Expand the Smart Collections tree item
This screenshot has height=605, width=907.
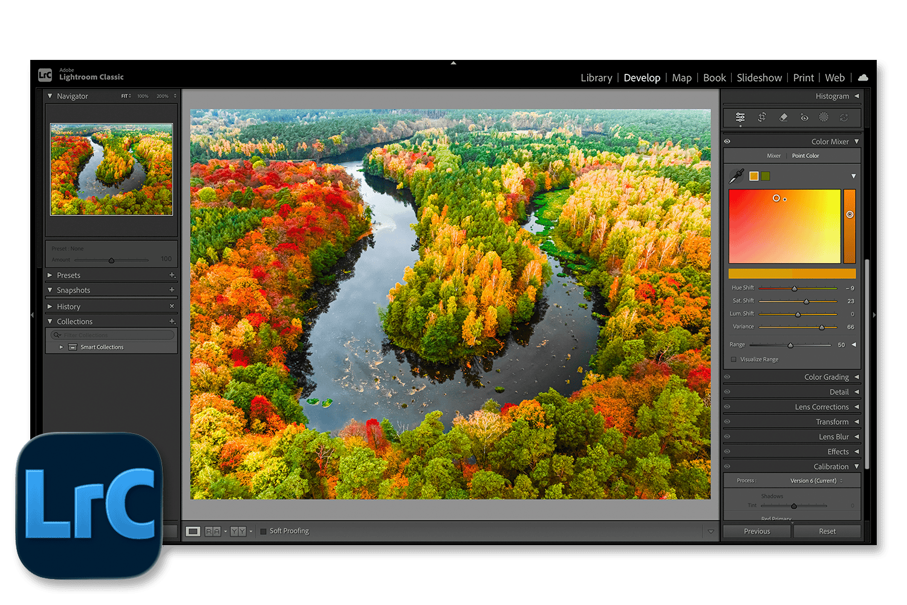point(61,347)
